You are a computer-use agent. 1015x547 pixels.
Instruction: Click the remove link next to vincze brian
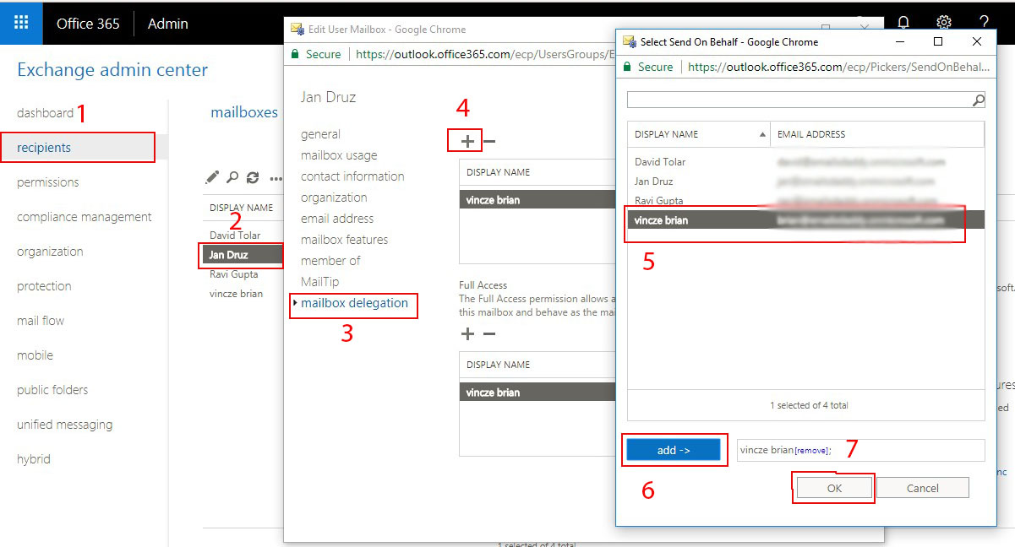[x=812, y=451]
